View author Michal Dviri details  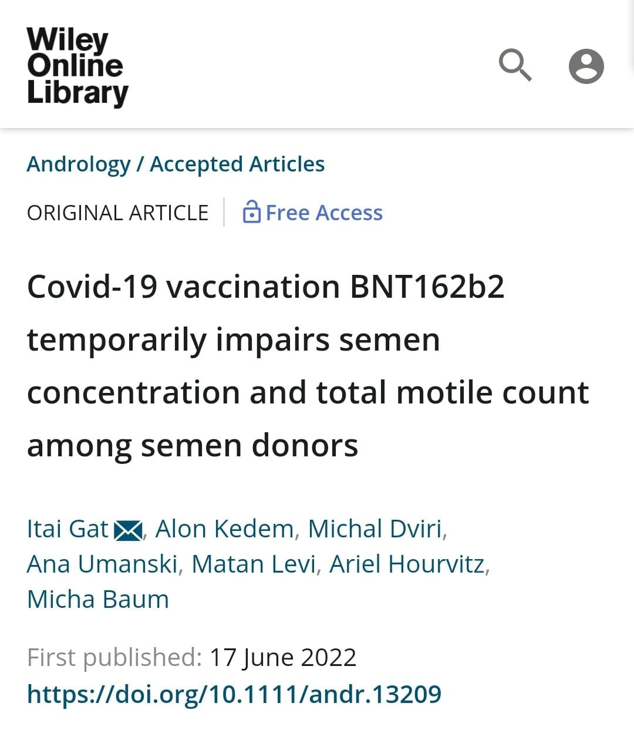pos(375,529)
